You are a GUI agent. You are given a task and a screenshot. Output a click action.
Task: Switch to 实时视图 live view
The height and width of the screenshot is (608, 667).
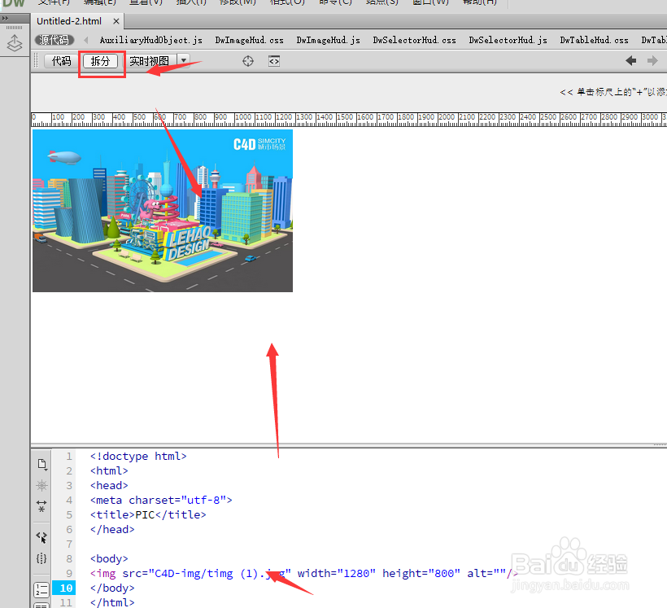[x=149, y=61]
